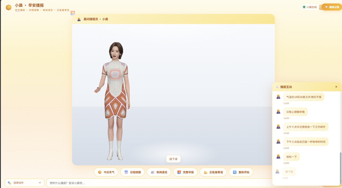Close the 播报互动 chat panel

point(336,87)
